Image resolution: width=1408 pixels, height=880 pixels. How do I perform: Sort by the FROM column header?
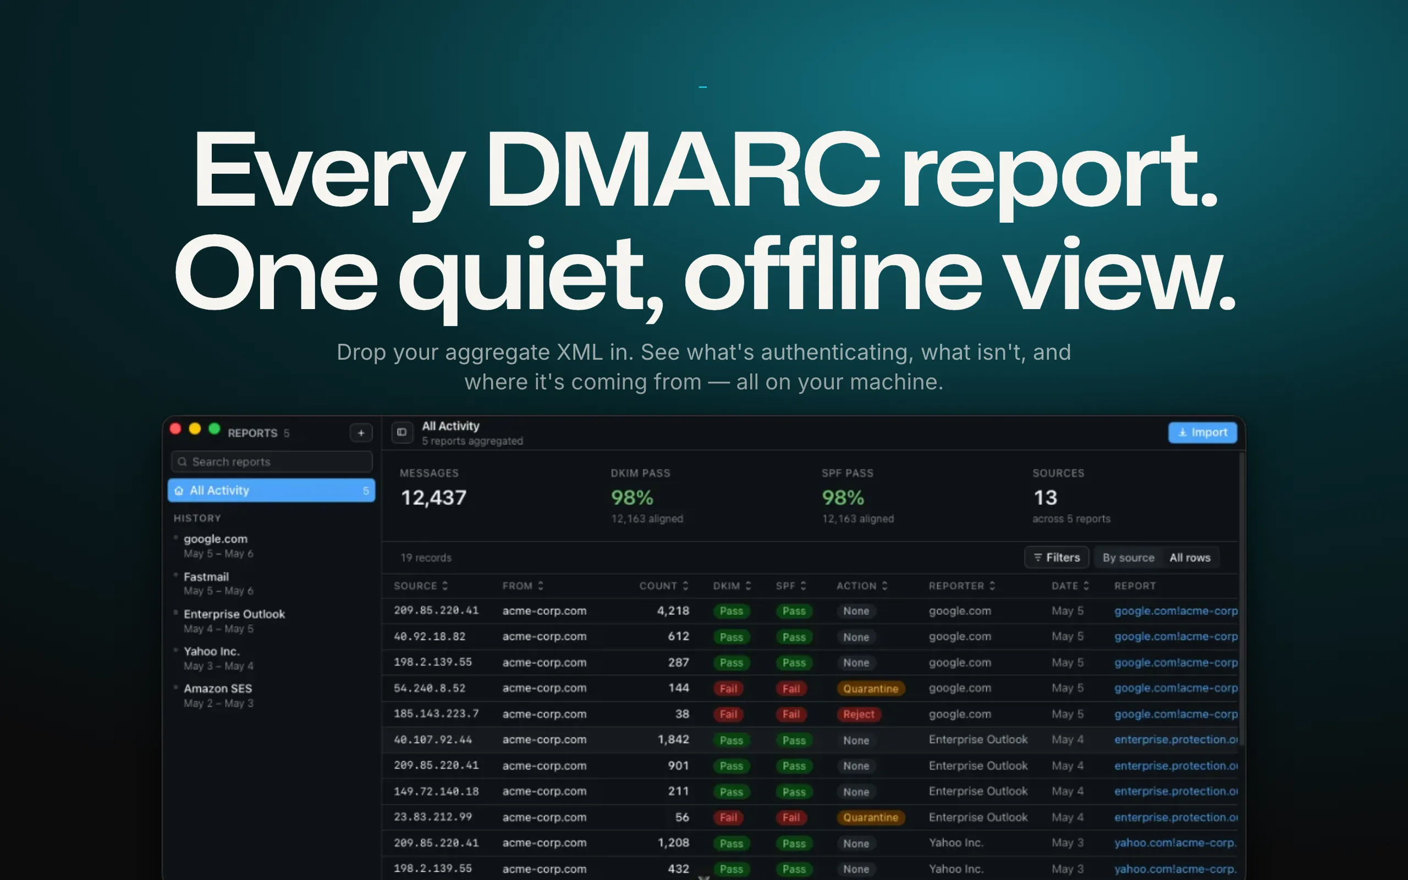click(x=523, y=586)
